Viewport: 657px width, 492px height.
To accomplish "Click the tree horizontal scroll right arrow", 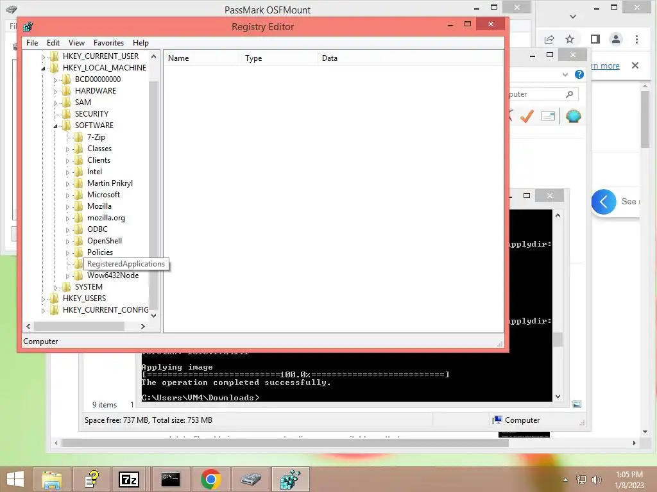I will 143,326.
